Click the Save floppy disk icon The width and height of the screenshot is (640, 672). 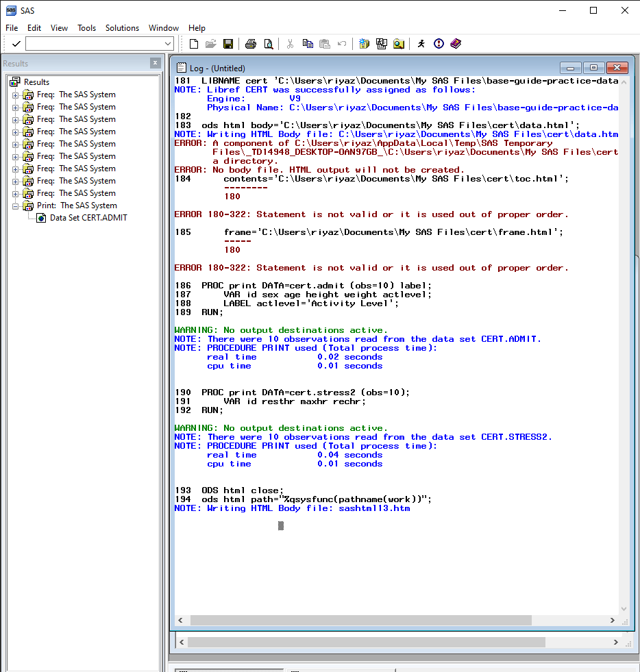[228, 44]
